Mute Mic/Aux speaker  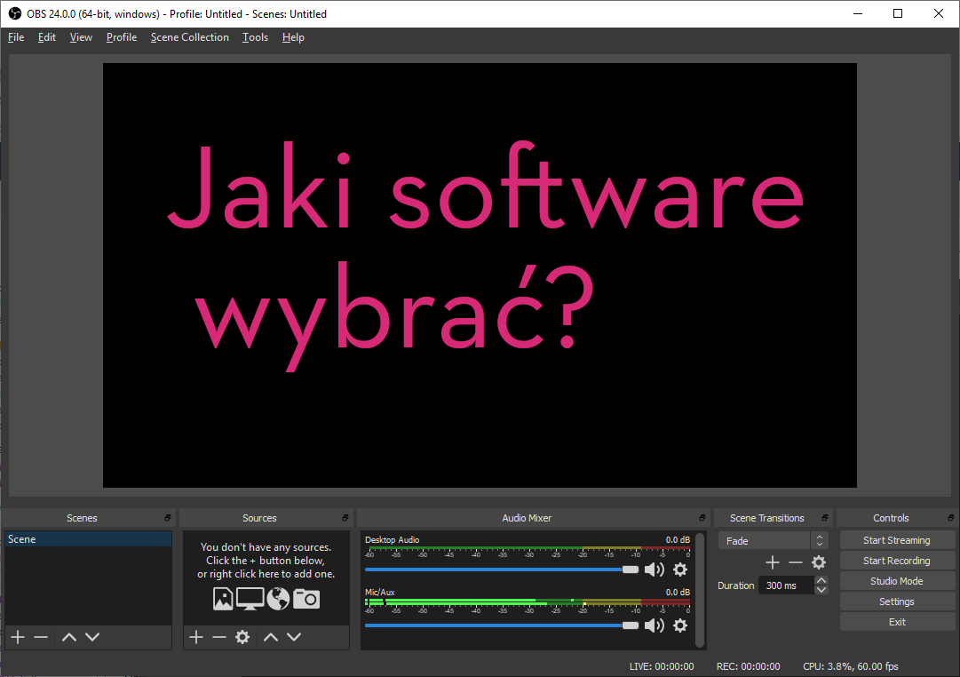(x=655, y=625)
